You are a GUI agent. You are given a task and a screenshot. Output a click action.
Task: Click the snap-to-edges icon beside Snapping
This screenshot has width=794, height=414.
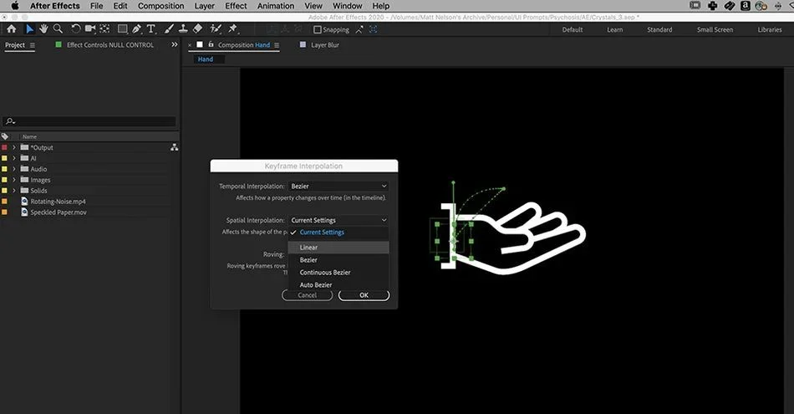[x=359, y=29]
